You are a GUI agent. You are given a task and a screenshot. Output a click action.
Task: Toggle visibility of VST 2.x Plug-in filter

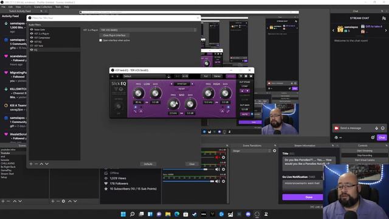(x=32, y=33)
